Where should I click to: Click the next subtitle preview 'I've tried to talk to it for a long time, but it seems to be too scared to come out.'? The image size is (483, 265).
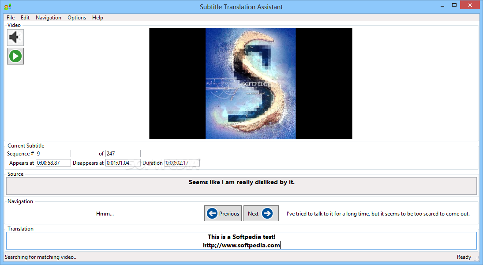(x=378, y=214)
